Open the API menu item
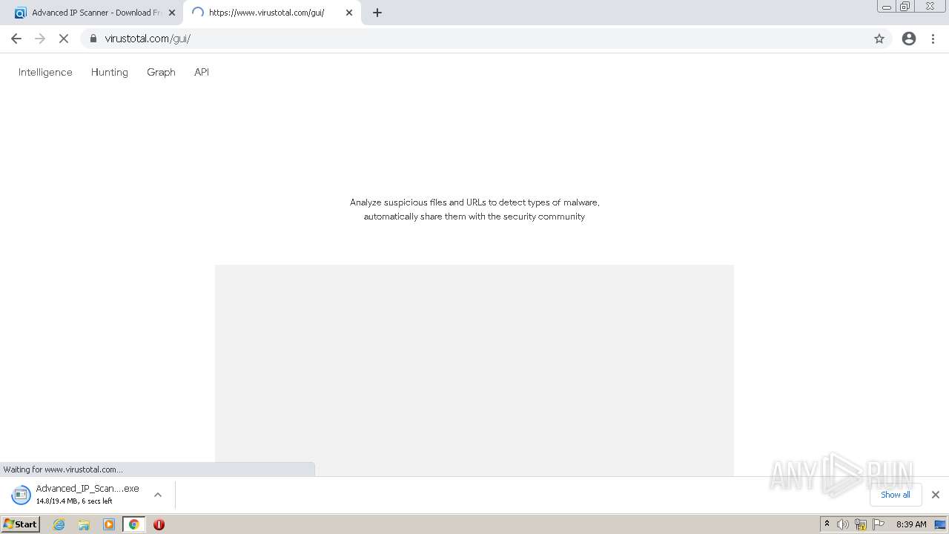Screen dimensions: 949x534 (202, 72)
